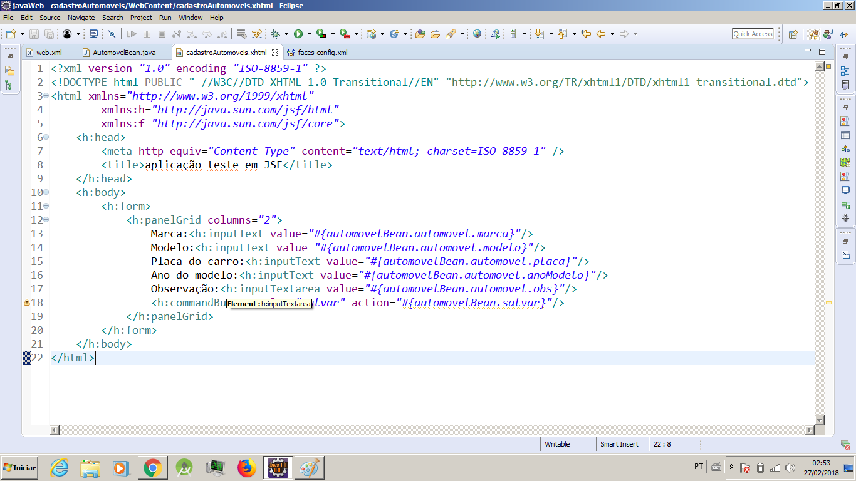Click the Firefox icon in the taskbar
This screenshot has width=856, height=481.
coord(247,468)
